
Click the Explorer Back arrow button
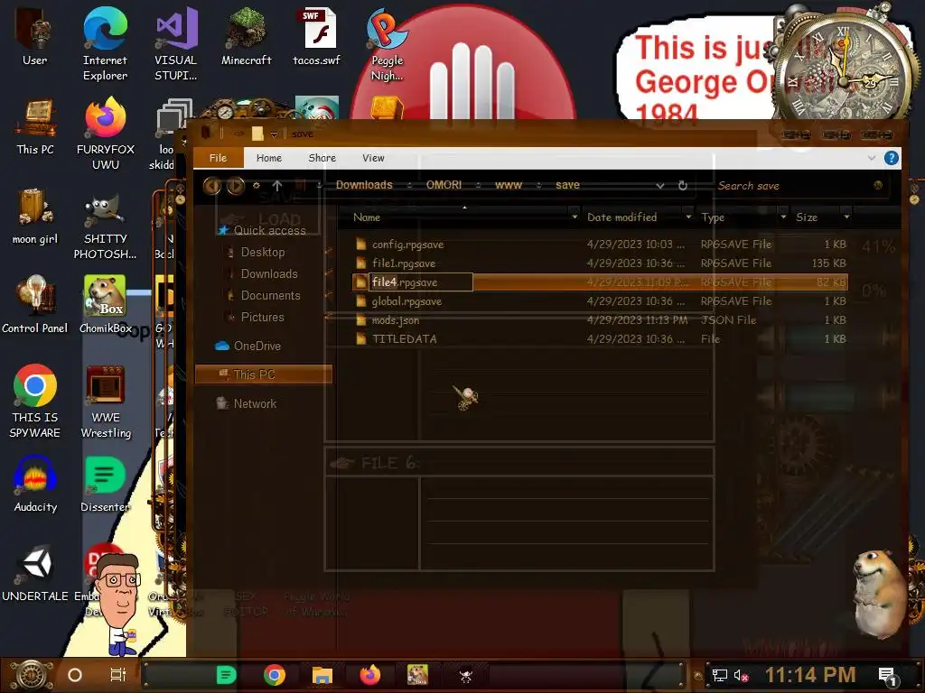211,186
